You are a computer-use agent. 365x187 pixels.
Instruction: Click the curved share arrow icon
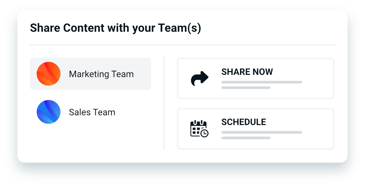(200, 78)
